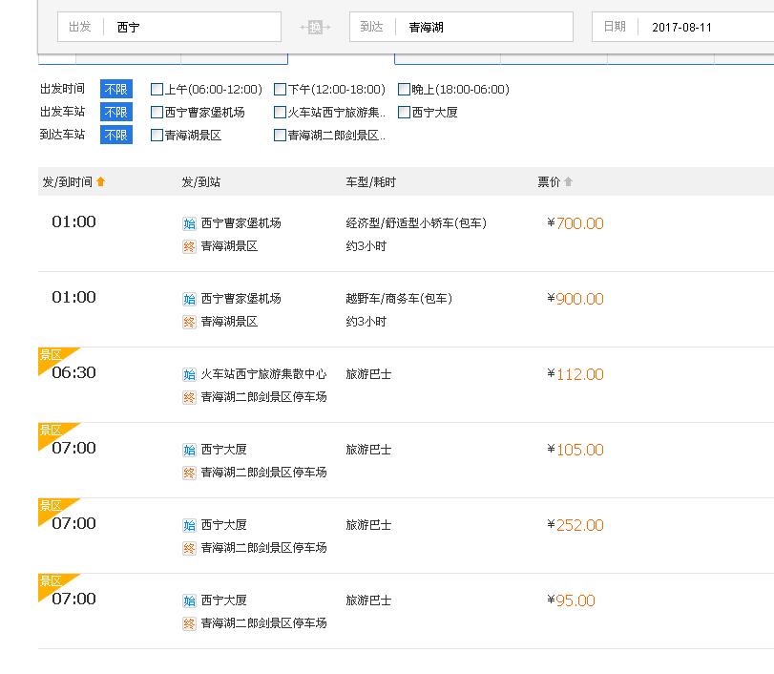The image size is (774, 674).
Task: Click 终 icon in the ¥900.00 row
Action: coord(189,322)
